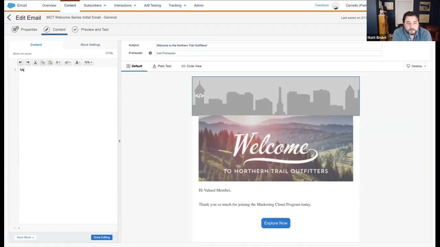Click the copy icon in editor toolbar
Screen dimensions: 440x247
tap(43, 62)
